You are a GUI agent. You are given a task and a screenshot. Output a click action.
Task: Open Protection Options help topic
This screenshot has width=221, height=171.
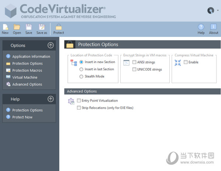(x=27, y=110)
